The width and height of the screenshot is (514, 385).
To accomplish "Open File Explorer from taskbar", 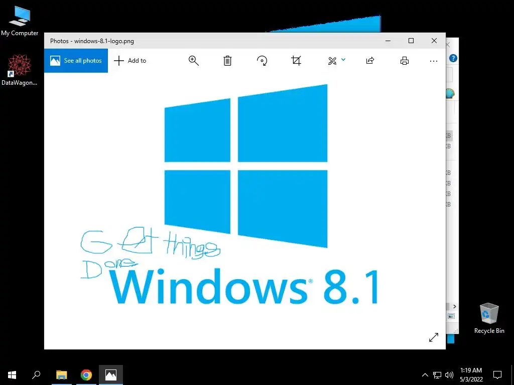I will [x=62, y=375].
